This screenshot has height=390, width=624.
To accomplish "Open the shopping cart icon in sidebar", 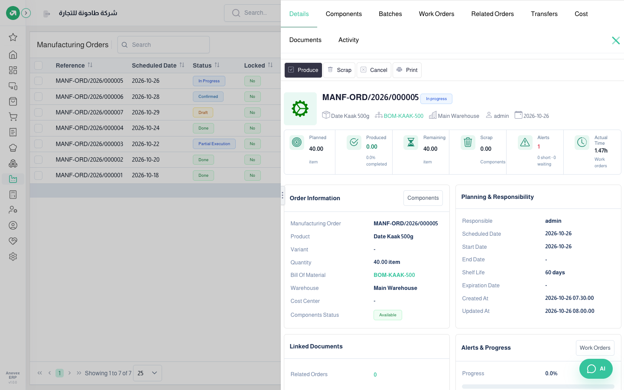I will (x=13, y=117).
